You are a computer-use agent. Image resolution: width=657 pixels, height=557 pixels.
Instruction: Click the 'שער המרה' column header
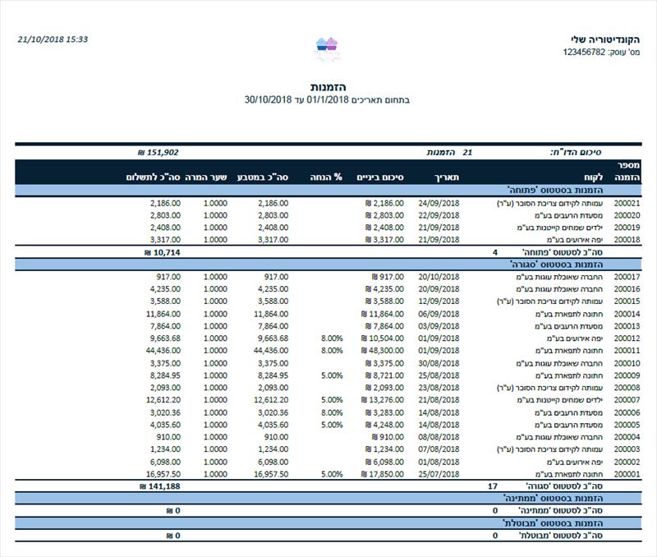pyautogui.click(x=206, y=177)
